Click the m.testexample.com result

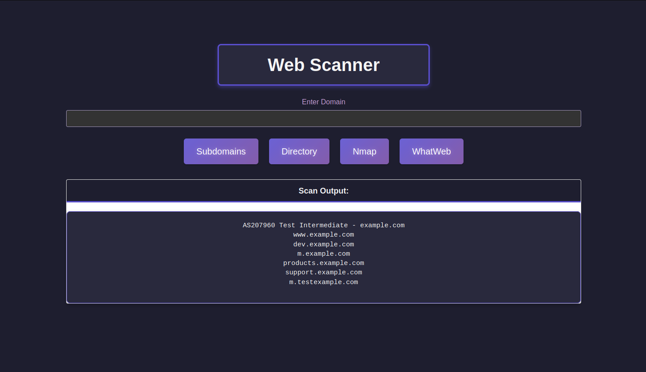coord(323,282)
